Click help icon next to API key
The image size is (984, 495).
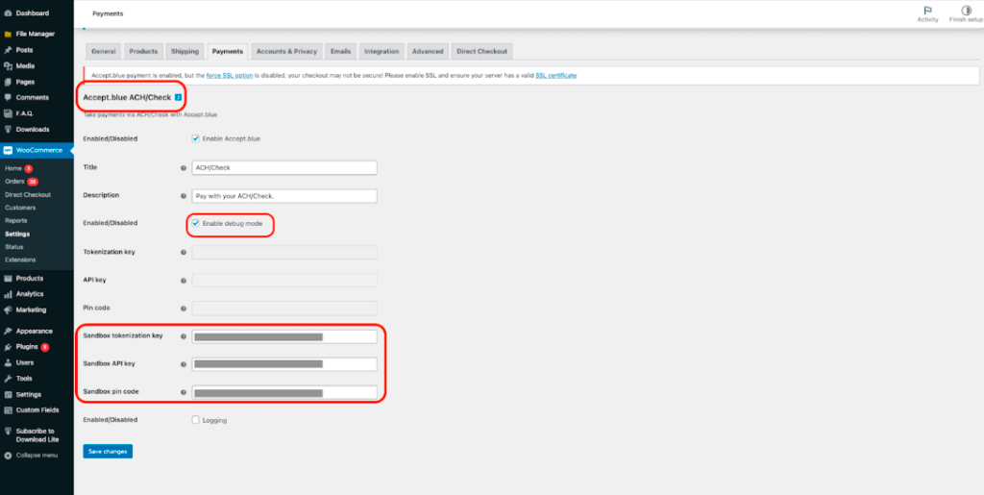click(x=184, y=281)
